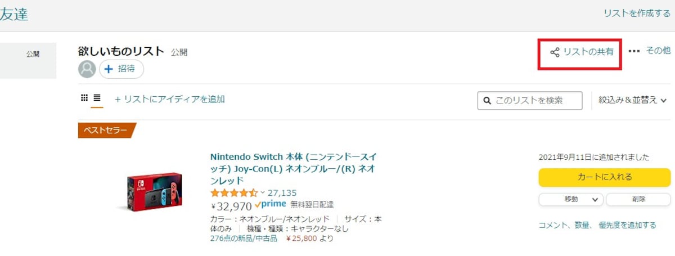Open the 移動 dropdown

[571, 199]
